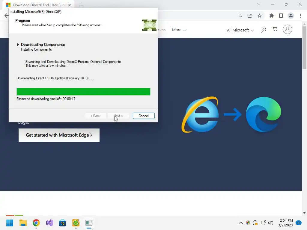Expand the More navigation menu
Image resolution: width=307 pixels, height=230 pixels.
(x=179, y=30)
